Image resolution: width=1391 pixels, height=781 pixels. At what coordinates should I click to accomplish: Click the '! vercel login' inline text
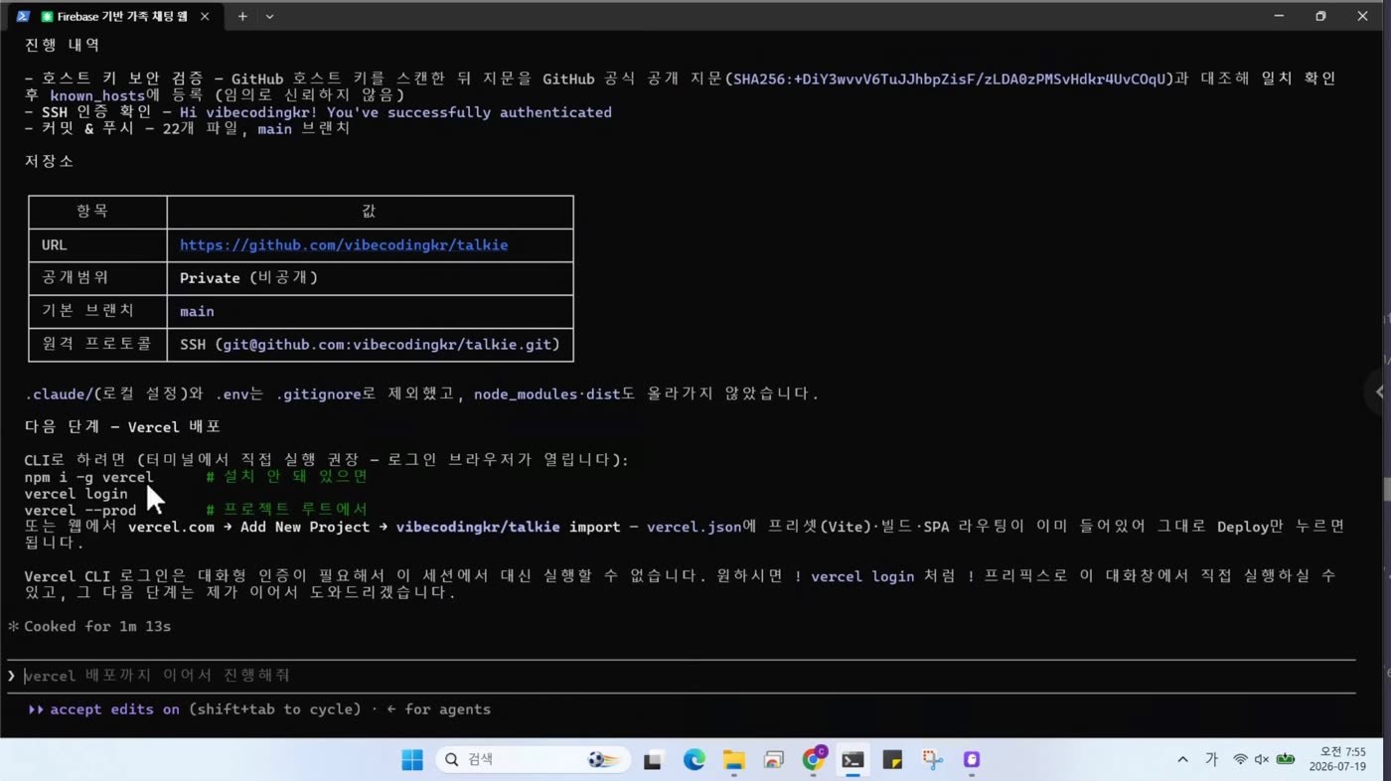tap(853, 576)
